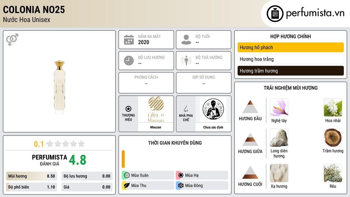The image size is (350, 197).
Task: Click the Colonia No25 perfume bottle image
Action: [x=59, y=87]
